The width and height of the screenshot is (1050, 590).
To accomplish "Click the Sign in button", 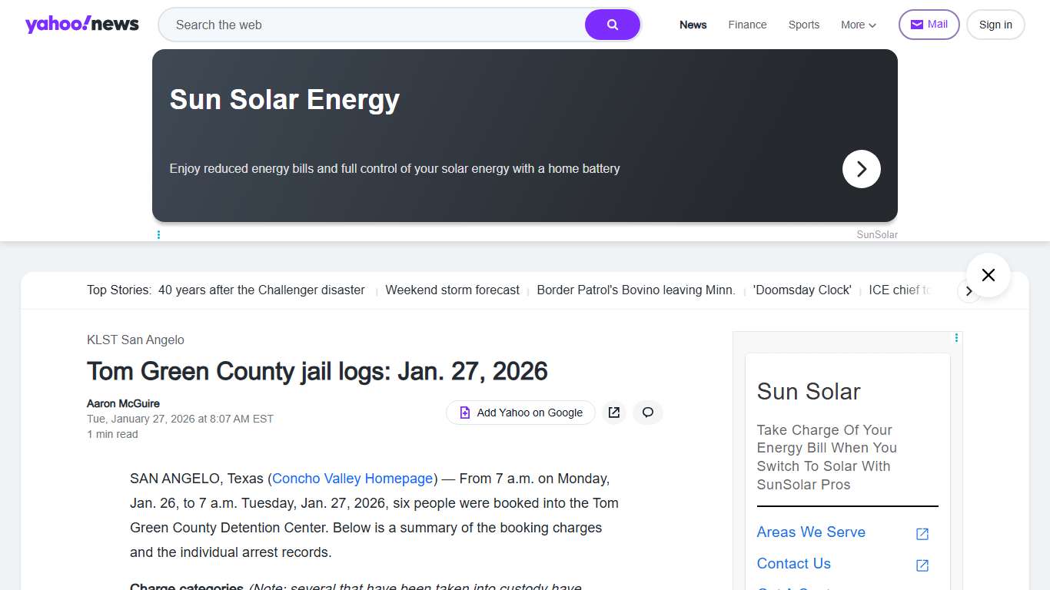I will coord(995,25).
